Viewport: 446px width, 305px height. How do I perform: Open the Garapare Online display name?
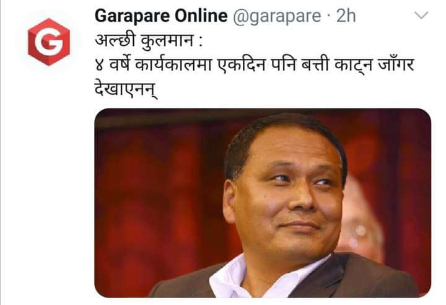pyautogui.click(x=161, y=15)
